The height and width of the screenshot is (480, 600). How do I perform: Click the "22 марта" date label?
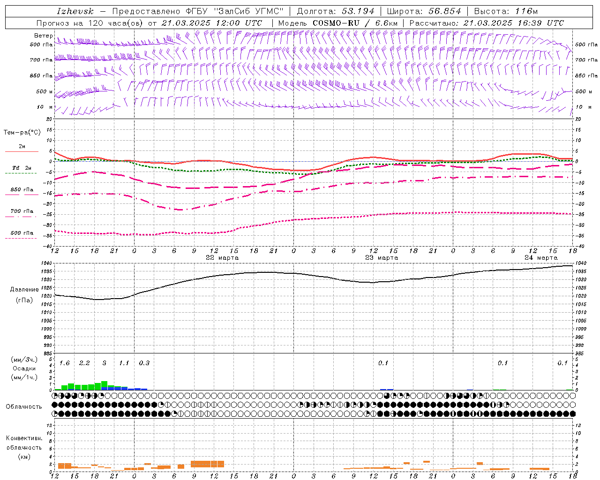(222, 258)
